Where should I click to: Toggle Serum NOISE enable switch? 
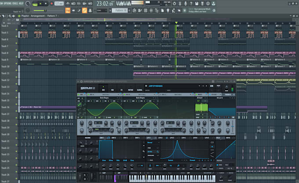point(197,95)
